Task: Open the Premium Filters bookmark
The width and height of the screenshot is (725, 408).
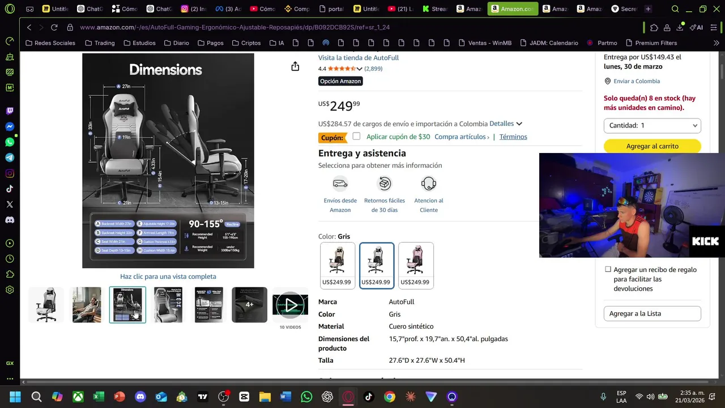Action: pyautogui.click(x=651, y=43)
